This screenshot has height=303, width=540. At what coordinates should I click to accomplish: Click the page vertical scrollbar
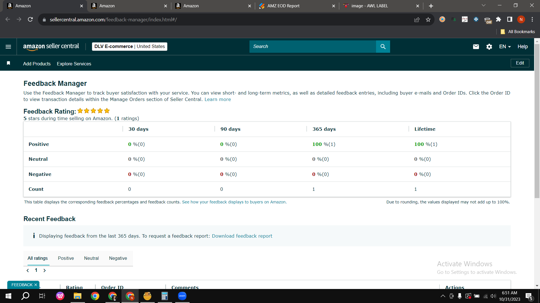coord(537,121)
